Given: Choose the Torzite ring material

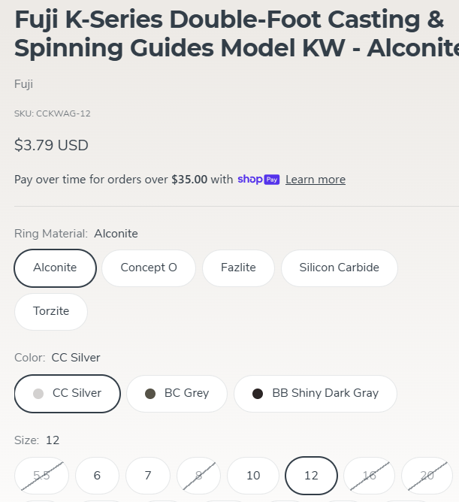Looking at the screenshot, I should point(51,311).
